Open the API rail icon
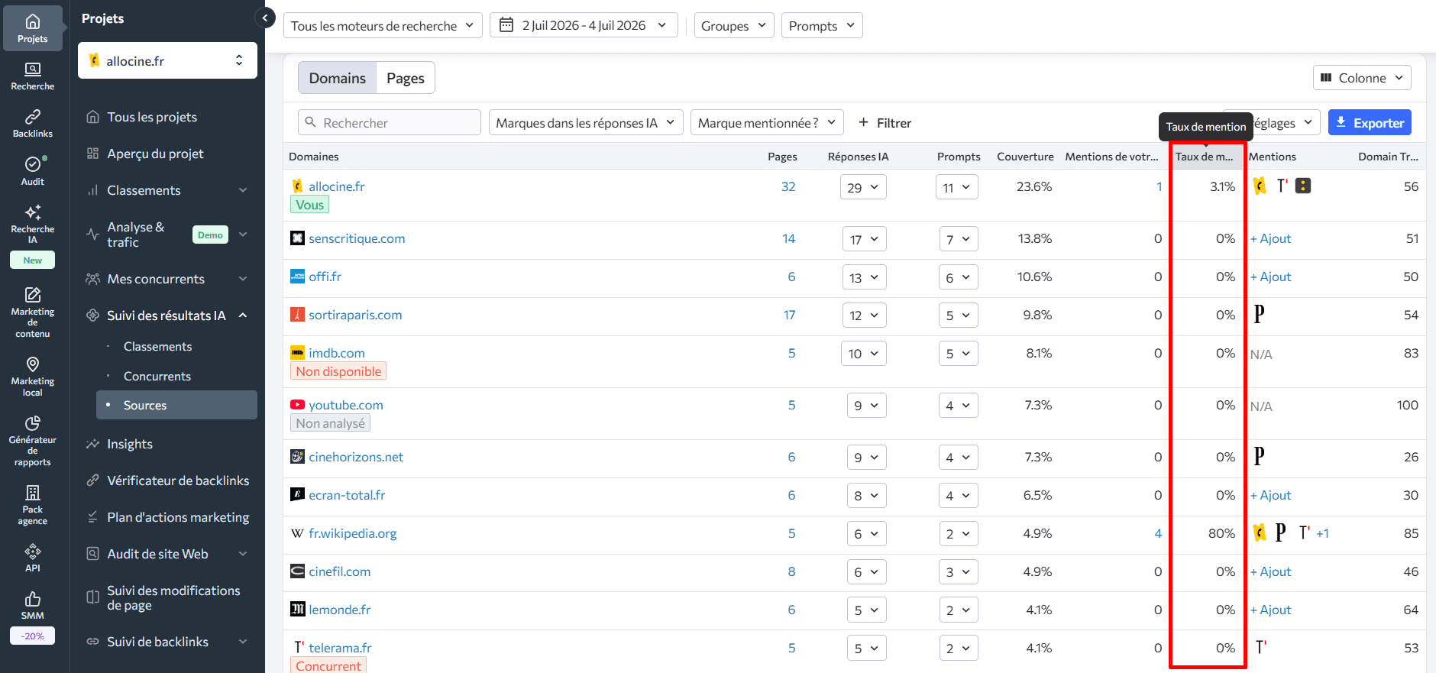Screen dimensions: 1436x673 coord(33,552)
